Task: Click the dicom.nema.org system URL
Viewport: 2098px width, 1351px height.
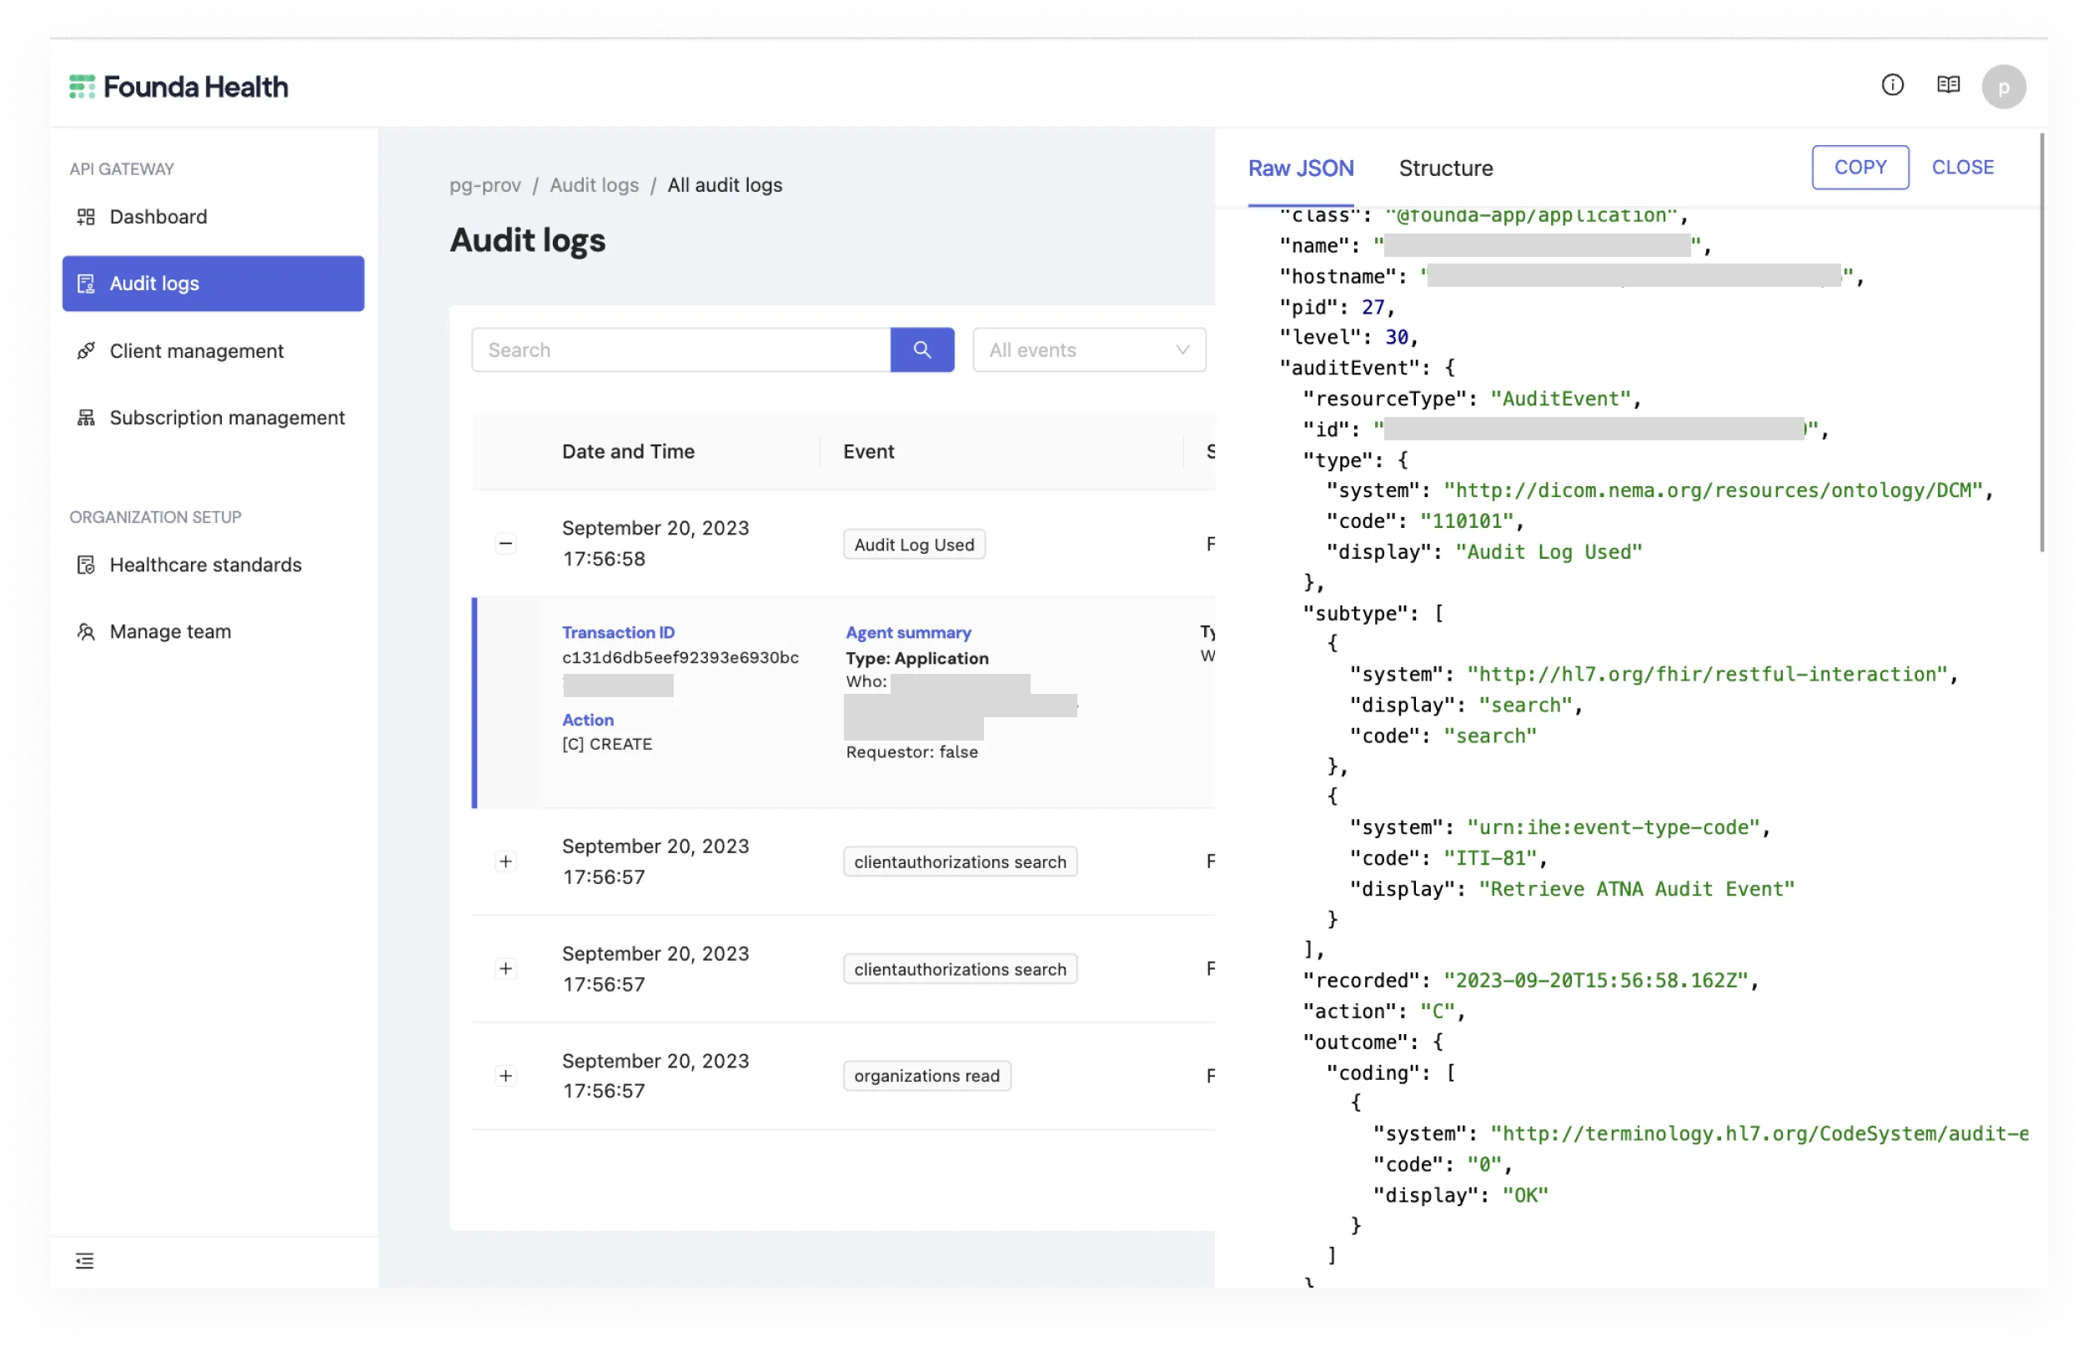Action: [x=1713, y=490]
